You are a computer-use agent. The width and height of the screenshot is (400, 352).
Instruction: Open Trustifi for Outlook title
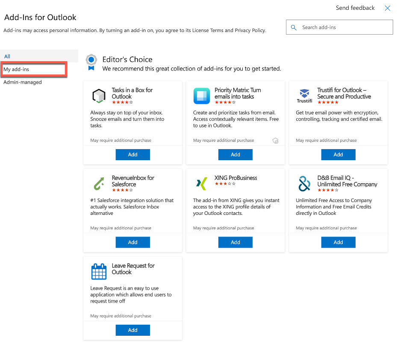tap(344, 94)
